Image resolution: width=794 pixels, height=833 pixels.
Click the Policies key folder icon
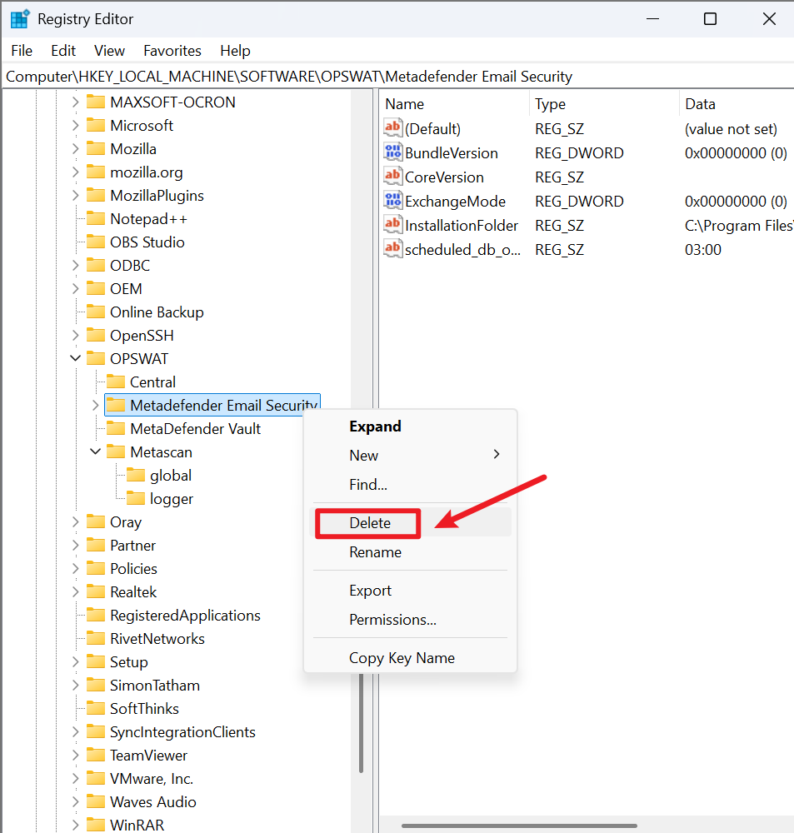tap(96, 568)
